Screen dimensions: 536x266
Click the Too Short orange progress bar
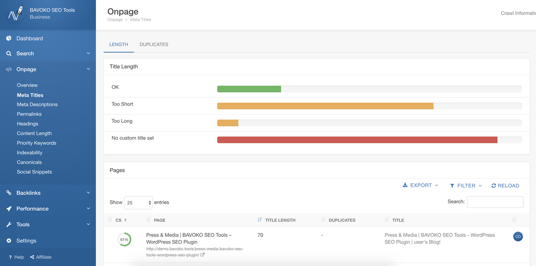click(325, 106)
